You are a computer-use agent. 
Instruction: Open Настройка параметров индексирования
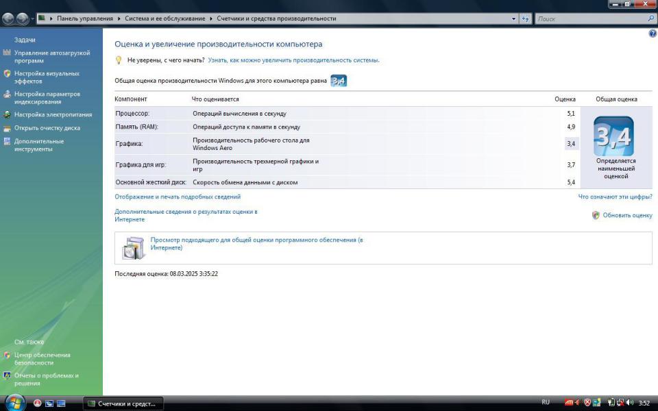(47, 98)
